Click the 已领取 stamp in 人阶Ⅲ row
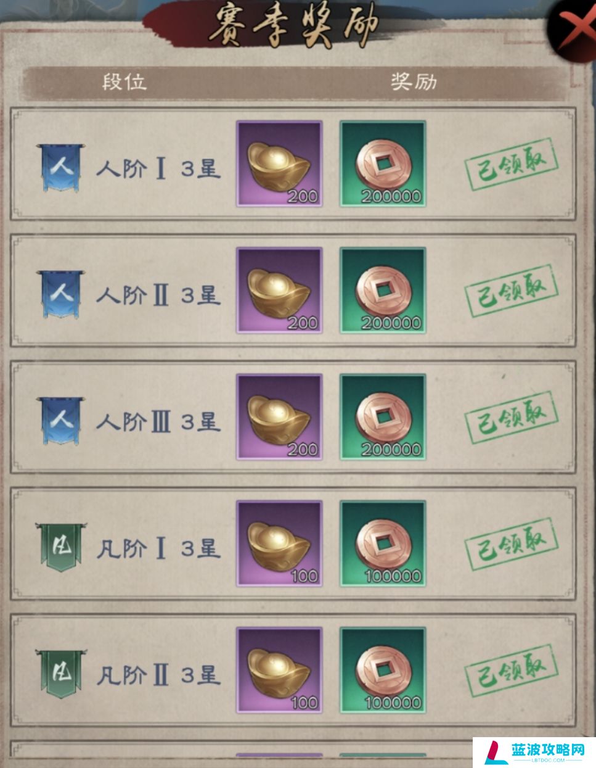The image size is (596, 768). click(x=511, y=417)
